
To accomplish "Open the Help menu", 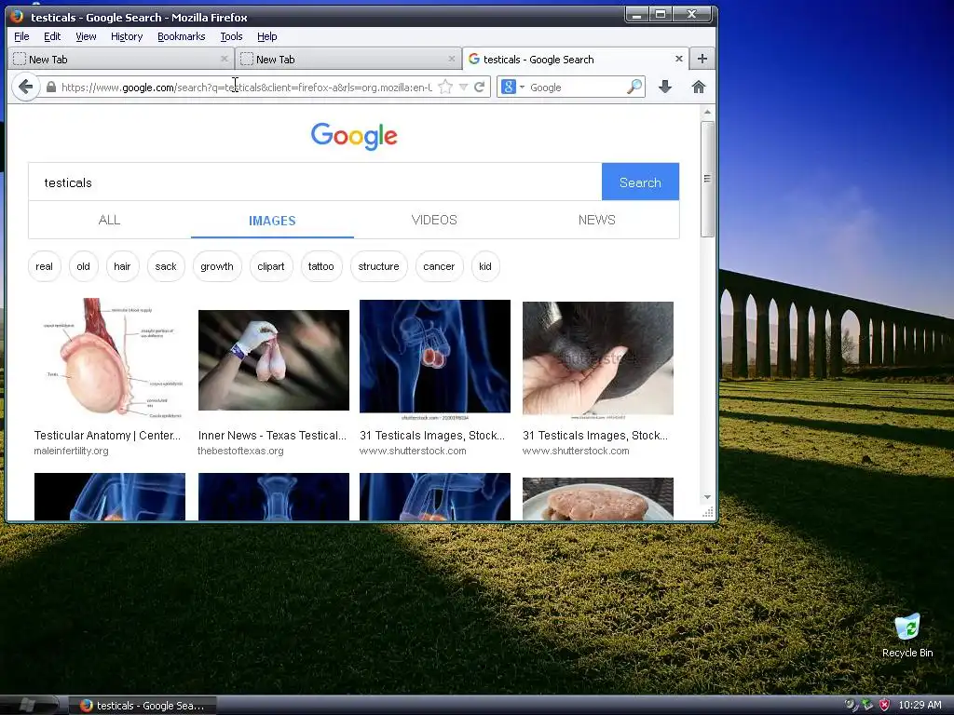I will click(x=267, y=36).
